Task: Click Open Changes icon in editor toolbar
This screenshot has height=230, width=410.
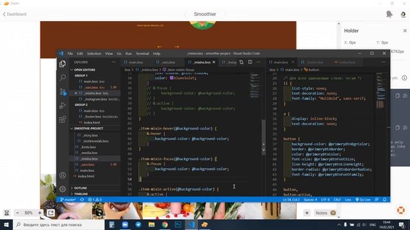Action: click(242, 62)
